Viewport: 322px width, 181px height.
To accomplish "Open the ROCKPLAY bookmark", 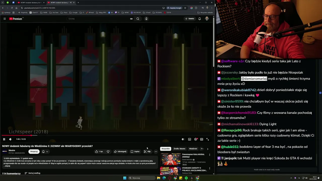I will pos(136,12).
